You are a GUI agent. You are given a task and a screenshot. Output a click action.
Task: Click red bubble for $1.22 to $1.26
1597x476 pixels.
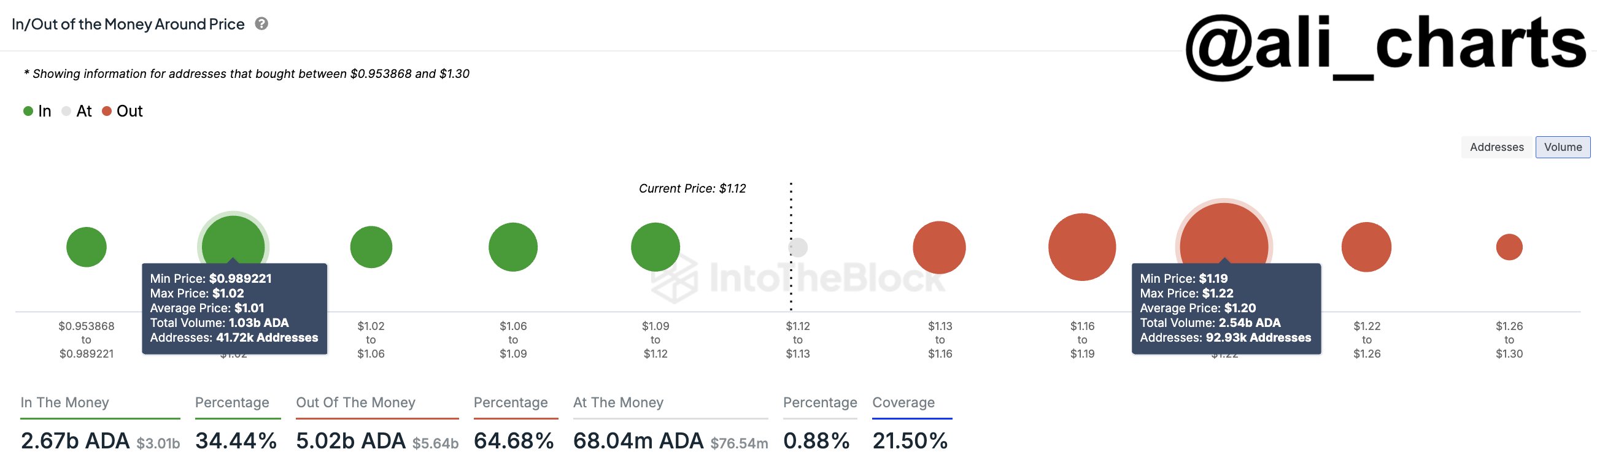(1366, 247)
